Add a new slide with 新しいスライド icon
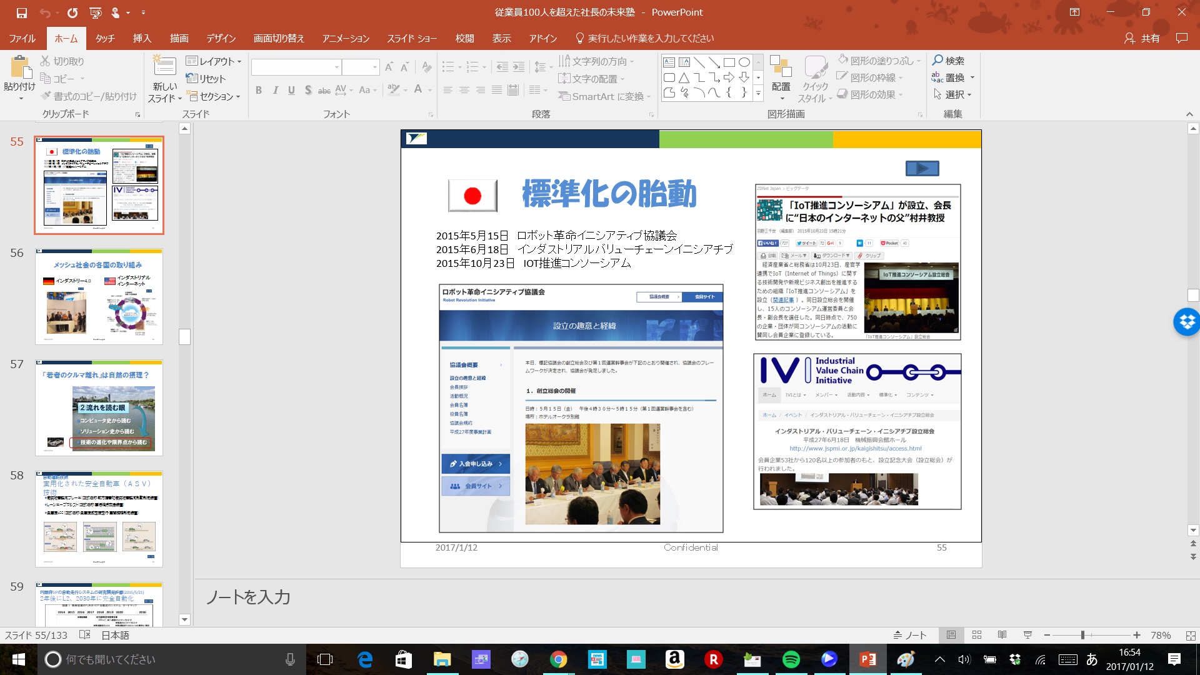This screenshot has width=1200, height=675. click(x=164, y=66)
